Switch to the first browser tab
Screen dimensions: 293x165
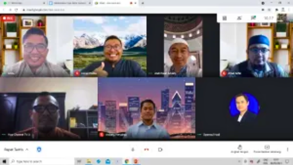pos(23,3)
